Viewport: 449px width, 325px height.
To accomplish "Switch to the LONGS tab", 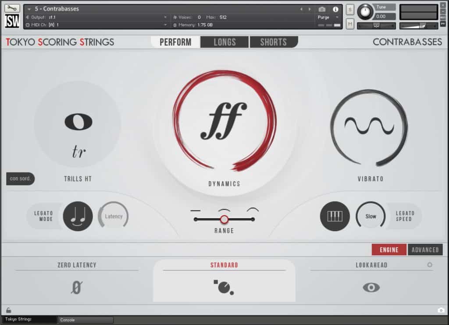I will coord(224,42).
